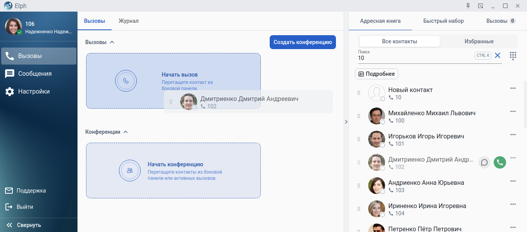Open more options for Андриенко Анна Юрьевна
The image size is (527, 232).
click(513, 181)
